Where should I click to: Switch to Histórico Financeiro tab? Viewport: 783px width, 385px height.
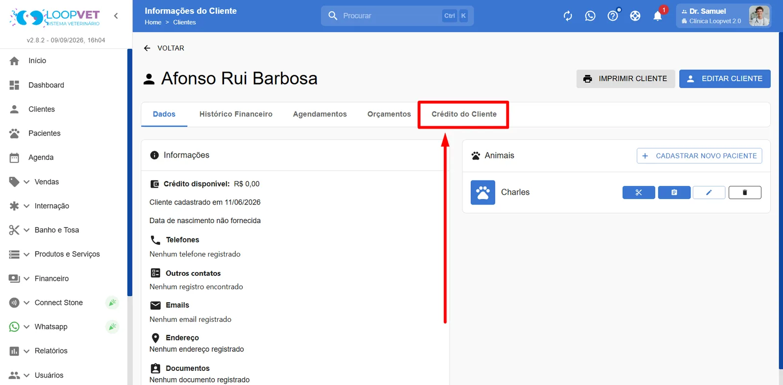click(236, 114)
